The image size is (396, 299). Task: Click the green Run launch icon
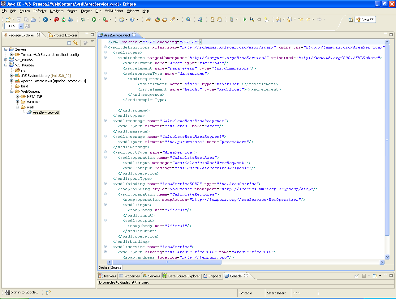tap(94, 19)
